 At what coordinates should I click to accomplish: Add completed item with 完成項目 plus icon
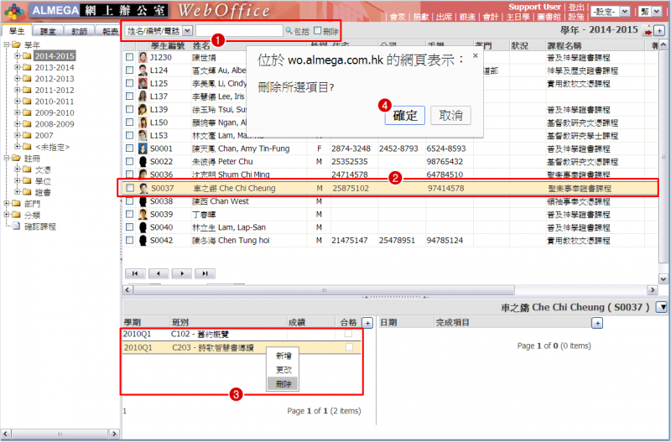click(597, 323)
